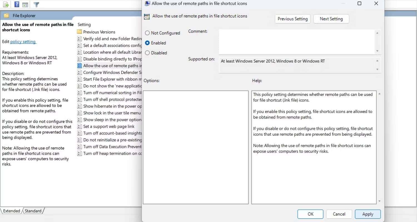Click the help question mark toolbar icon
Screen dimensions: 417x222
click(16, 4)
